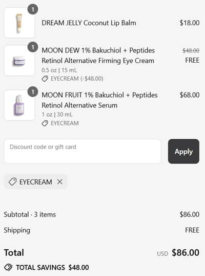Select the MOON DEW Firming Eye Cream title
This screenshot has height=276, width=205.
[x=98, y=56]
